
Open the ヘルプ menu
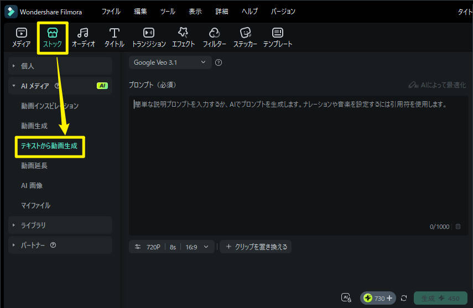(x=250, y=12)
